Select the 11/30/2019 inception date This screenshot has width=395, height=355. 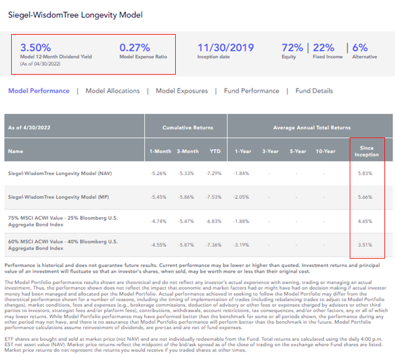point(226,48)
